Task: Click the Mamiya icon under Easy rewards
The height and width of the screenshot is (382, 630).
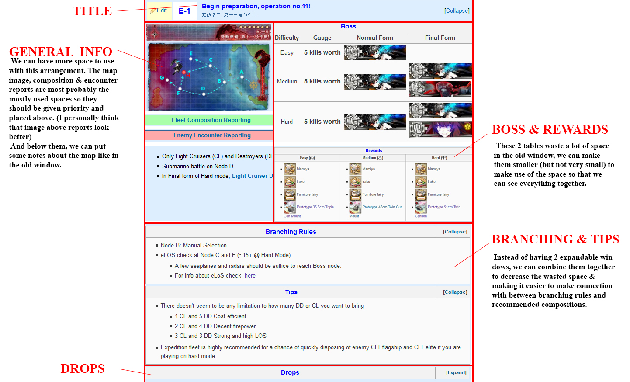Action: tap(289, 169)
